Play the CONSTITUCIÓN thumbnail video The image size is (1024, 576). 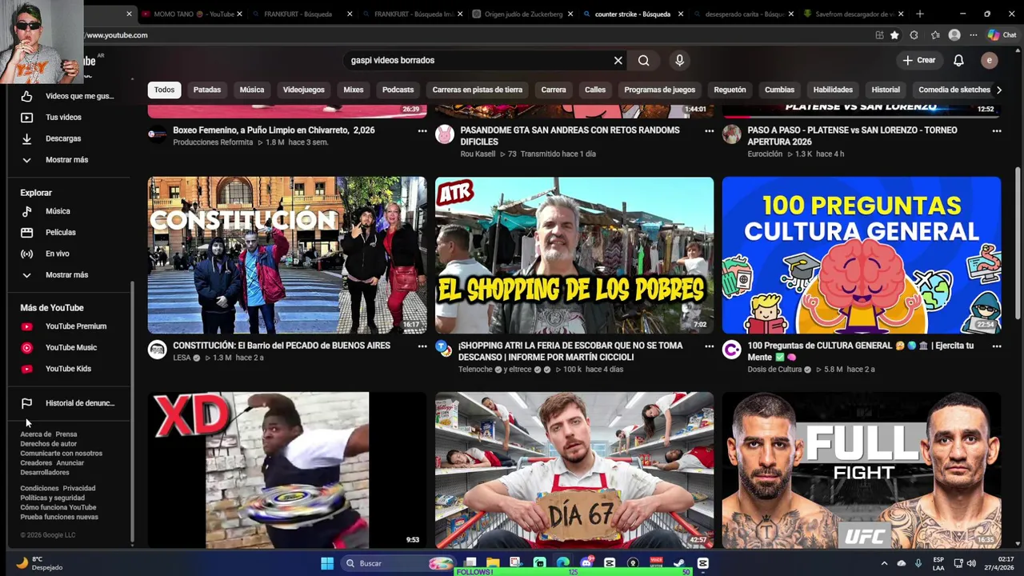[287, 255]
